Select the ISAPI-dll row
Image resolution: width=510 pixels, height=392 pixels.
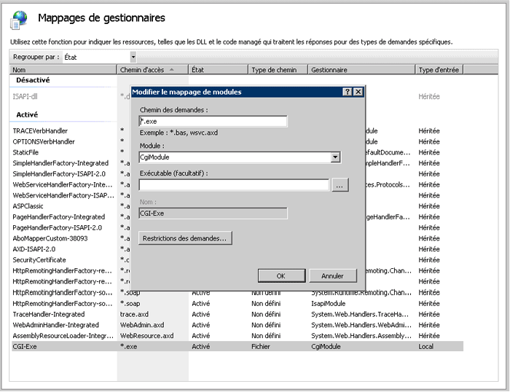coord(25,97)
